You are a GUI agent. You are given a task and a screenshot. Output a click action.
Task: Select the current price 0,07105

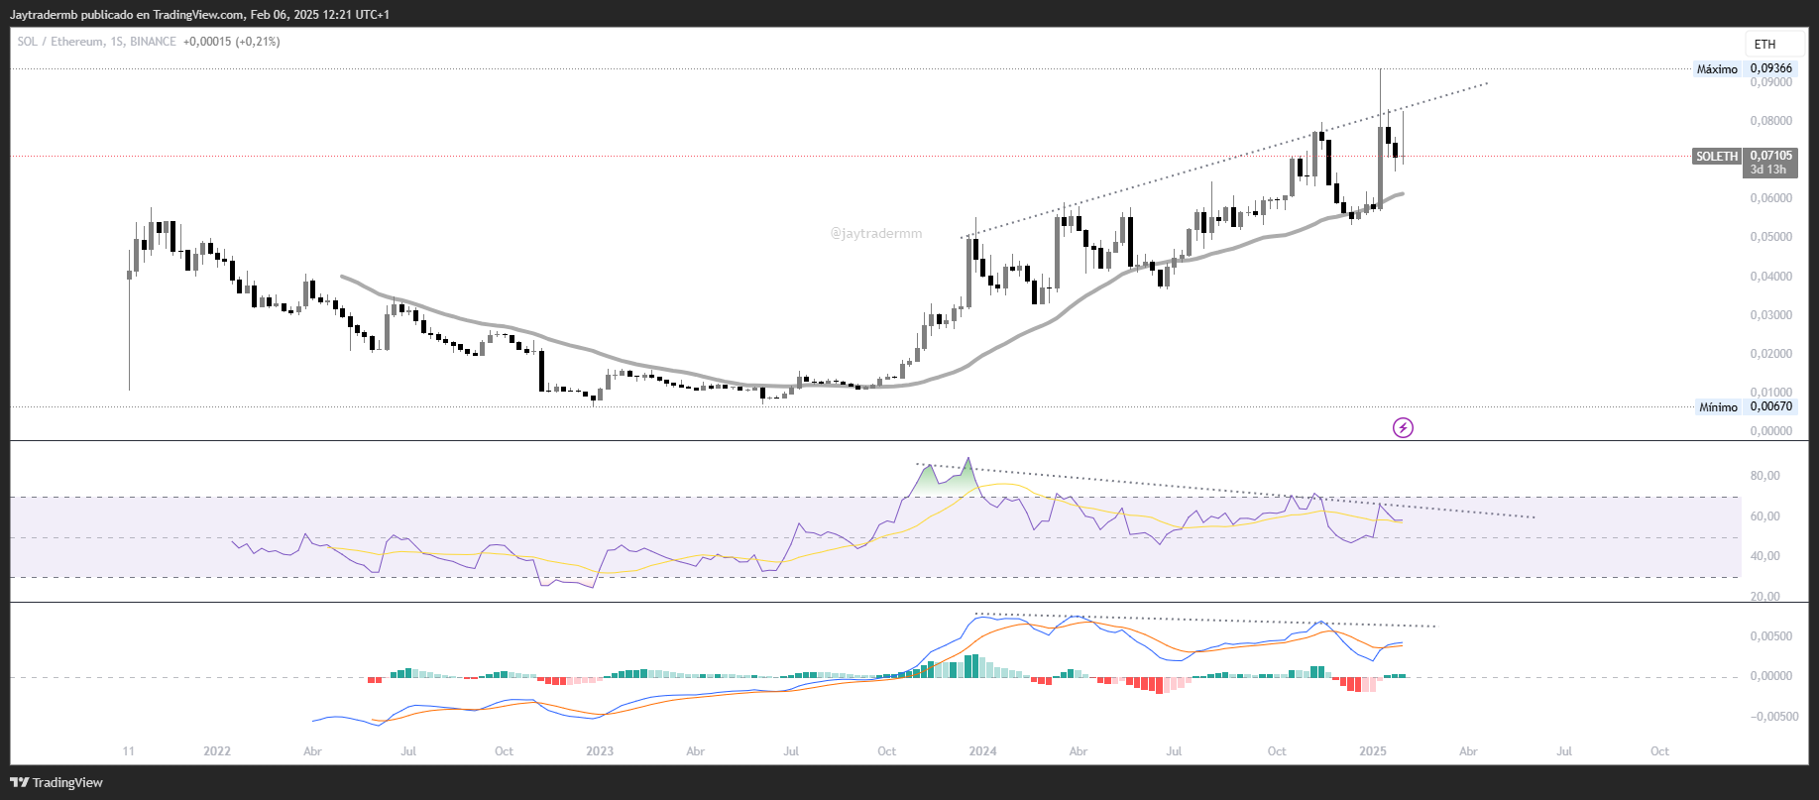tap(1771, 156)
